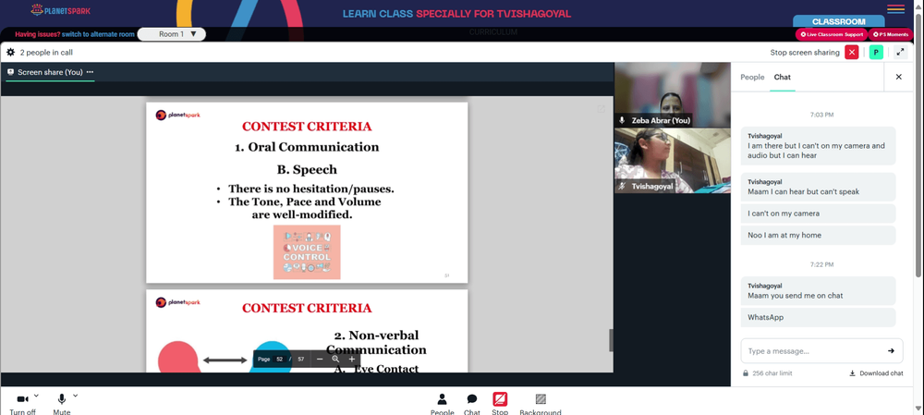
Task: Click Live Classroom Support button
Action: [832, 35]
